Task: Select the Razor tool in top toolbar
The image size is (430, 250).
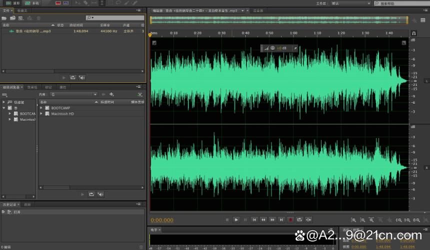Action: tap(85, 2)
